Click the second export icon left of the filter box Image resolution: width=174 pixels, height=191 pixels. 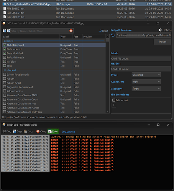(8, 31)
